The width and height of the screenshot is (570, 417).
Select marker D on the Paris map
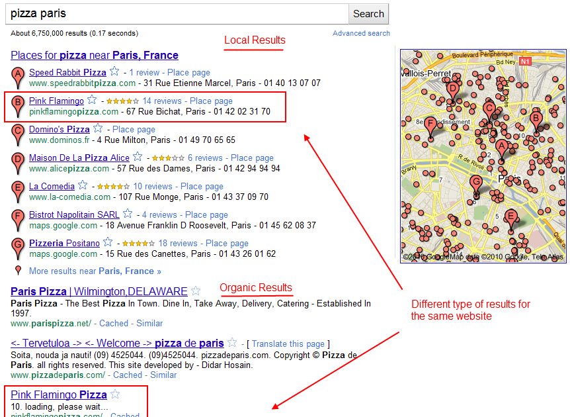tap(452, 90)
